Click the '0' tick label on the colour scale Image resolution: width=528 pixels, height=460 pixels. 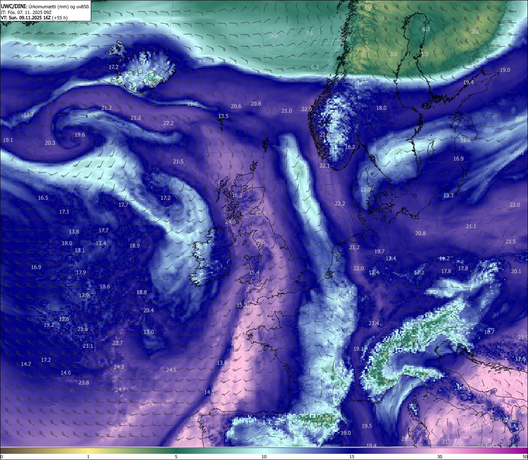(x=2, y=456)
